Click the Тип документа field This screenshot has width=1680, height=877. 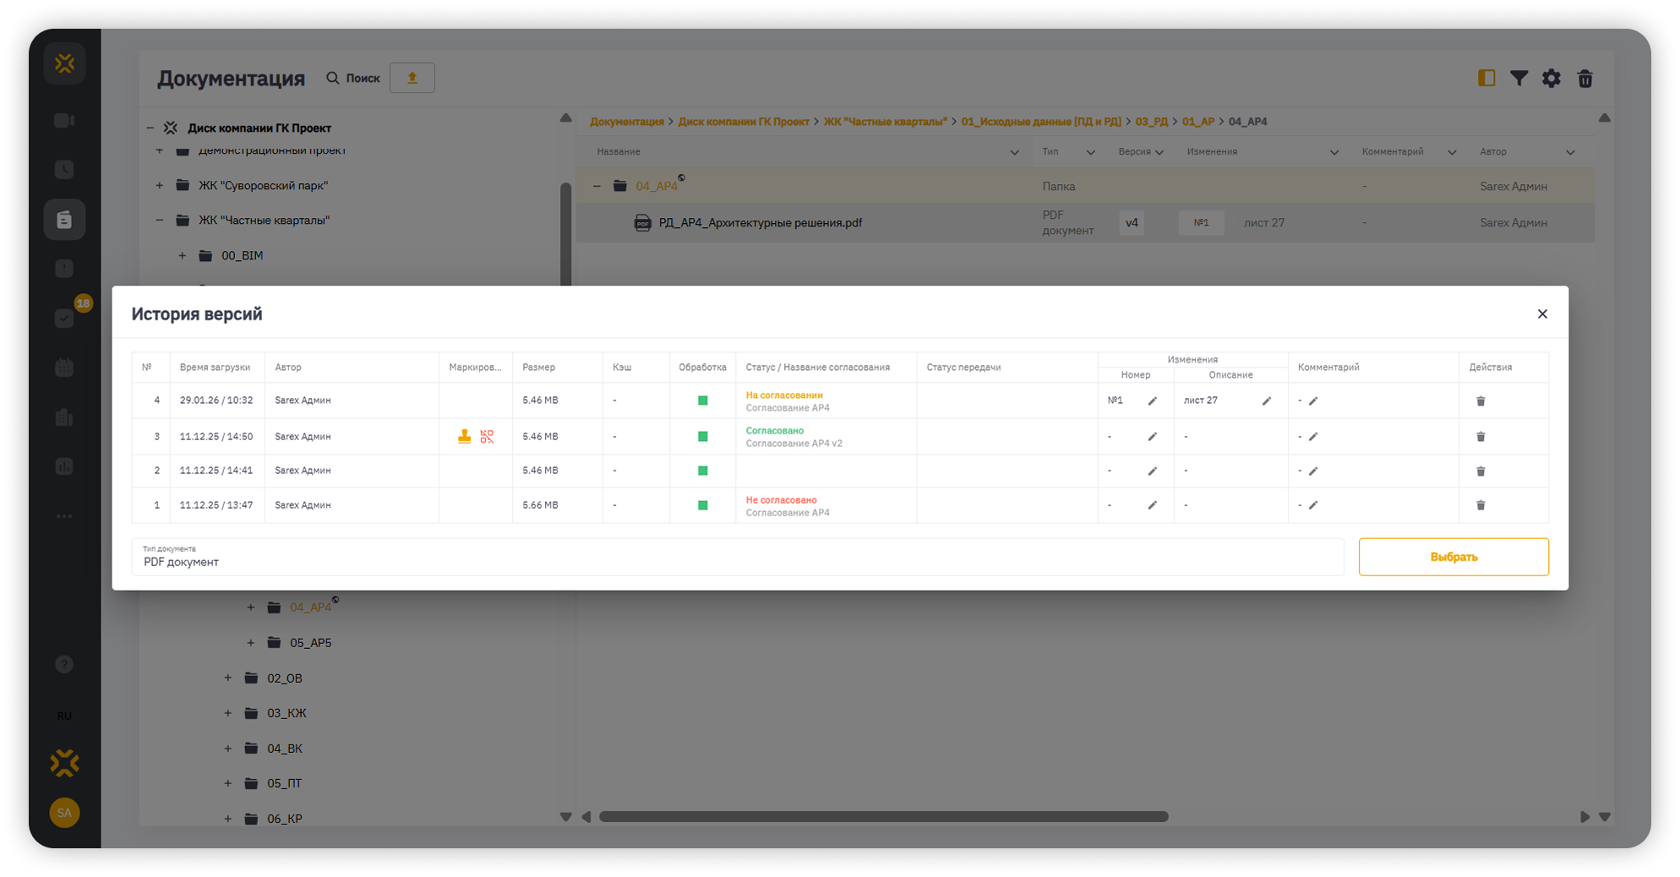tap(735, 558)
